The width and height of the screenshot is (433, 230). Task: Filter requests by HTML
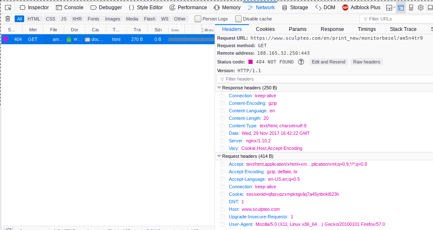[x=34, y=19]
